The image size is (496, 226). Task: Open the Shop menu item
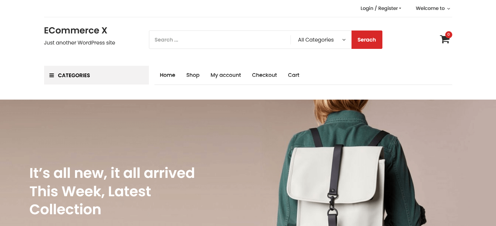193,75
